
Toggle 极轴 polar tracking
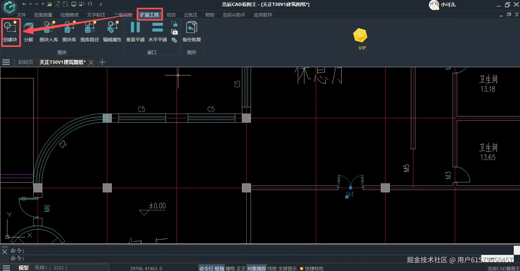point(219,268)
